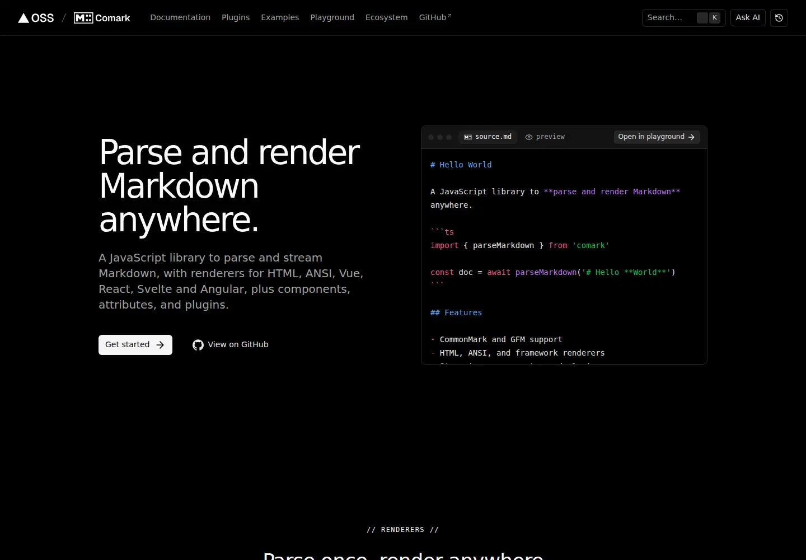Viewport: 806px width, 560px height.
Task: Click the 'Parse and render Markdown anywhere.' heading
Action: [x=229, y=186]
